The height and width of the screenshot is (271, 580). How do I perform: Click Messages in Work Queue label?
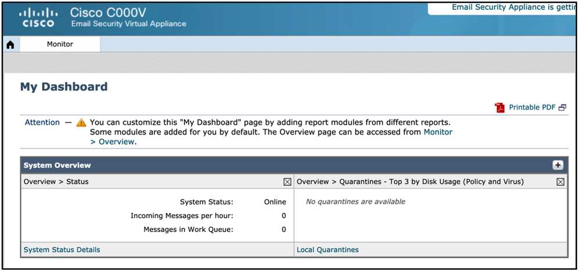[189, 229]
